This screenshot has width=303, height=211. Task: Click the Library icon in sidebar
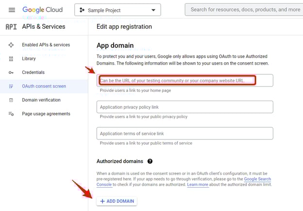point(11,59)
